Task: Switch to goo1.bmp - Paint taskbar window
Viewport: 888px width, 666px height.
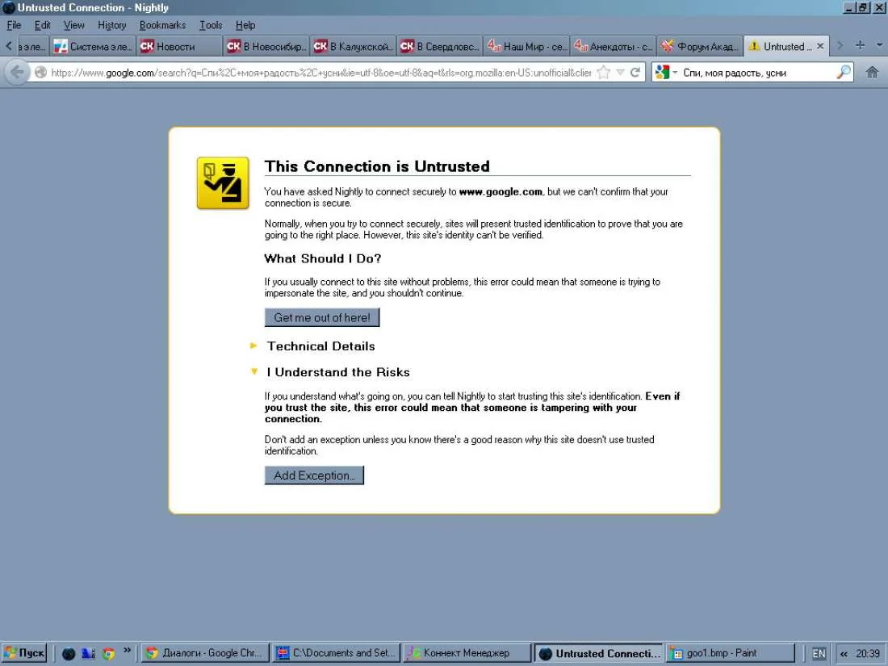Action: click(x=730, y=653)
